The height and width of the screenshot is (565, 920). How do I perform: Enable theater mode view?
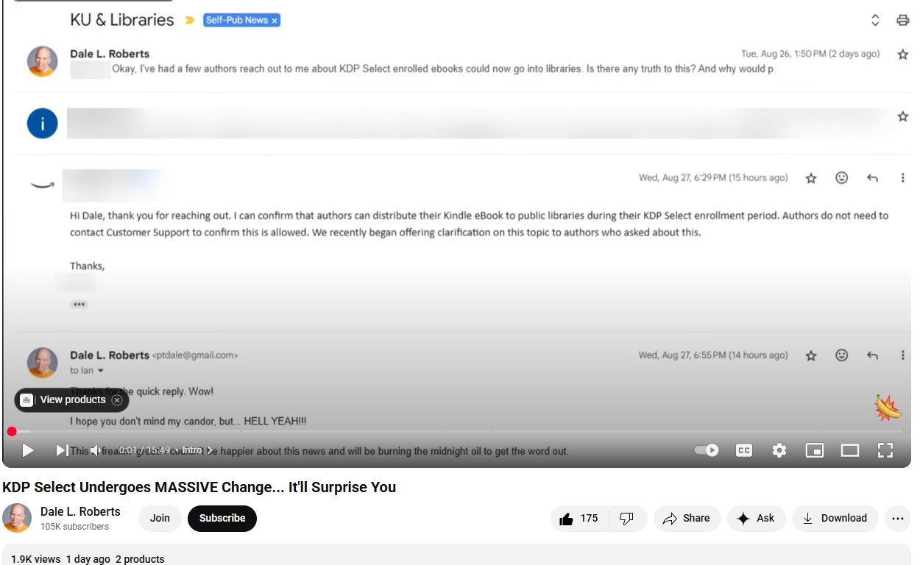(x=850, y=450)
